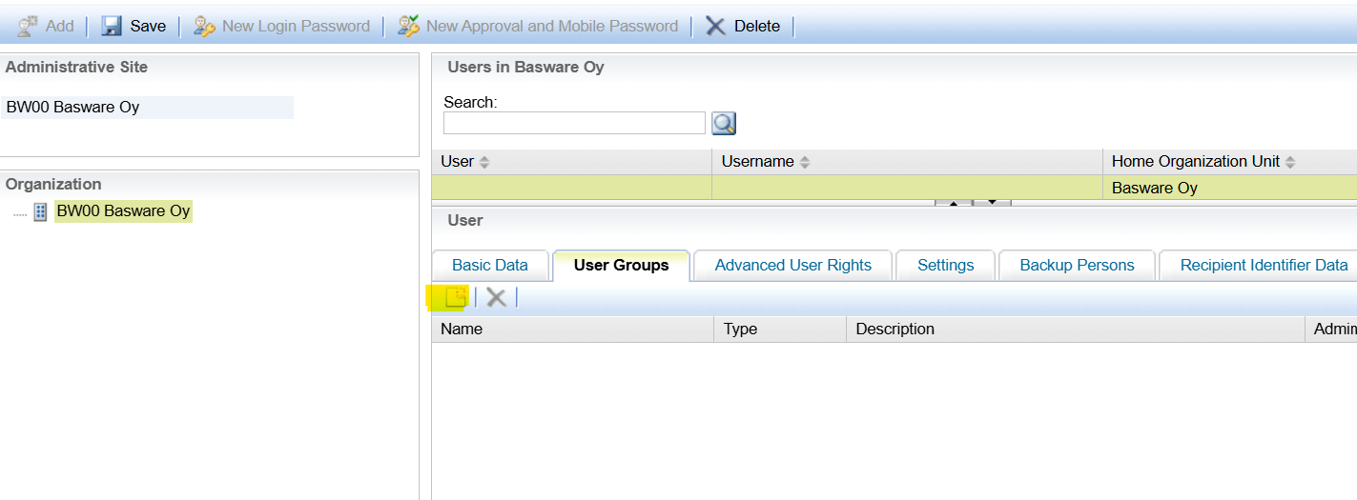Screen dimensions: 1357x500
Task: Switch to Advanced User Rights tab
Action: tap(793, 266)
